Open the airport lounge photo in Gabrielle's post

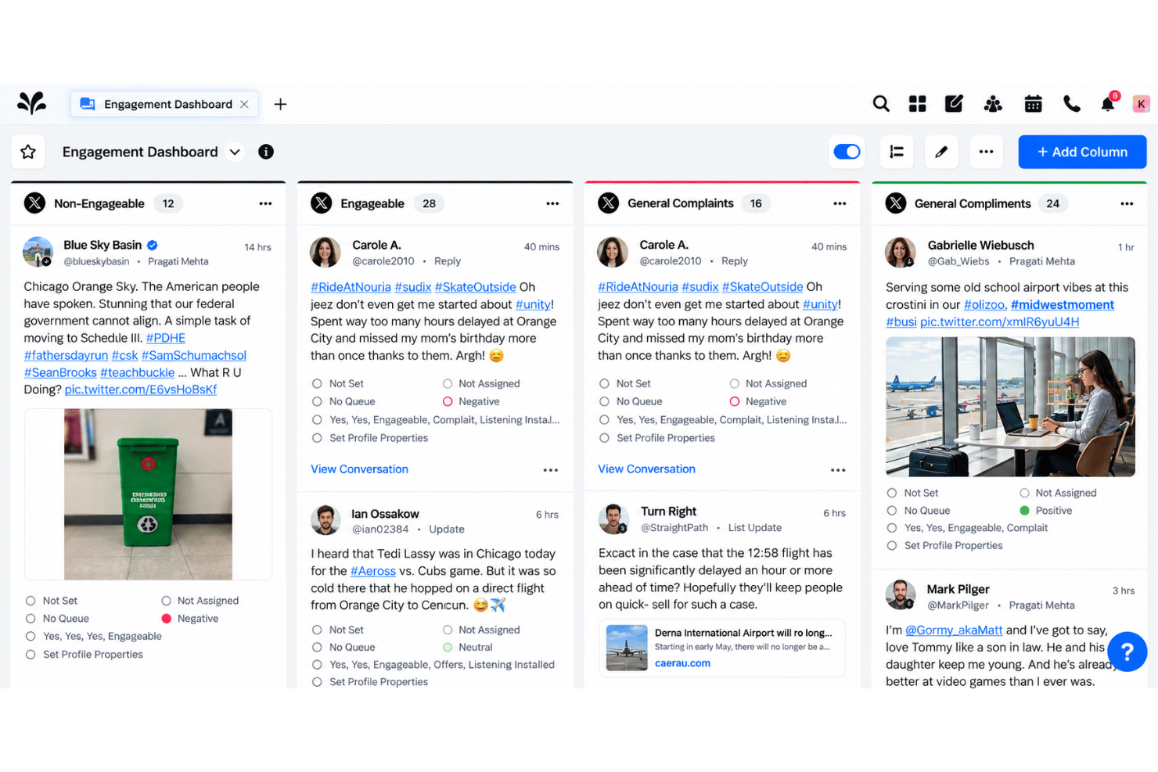(x=1010, y=407)
